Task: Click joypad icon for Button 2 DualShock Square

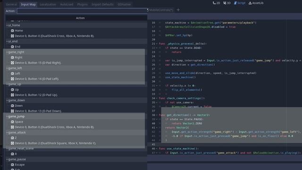Action: [x=12, y=143]
